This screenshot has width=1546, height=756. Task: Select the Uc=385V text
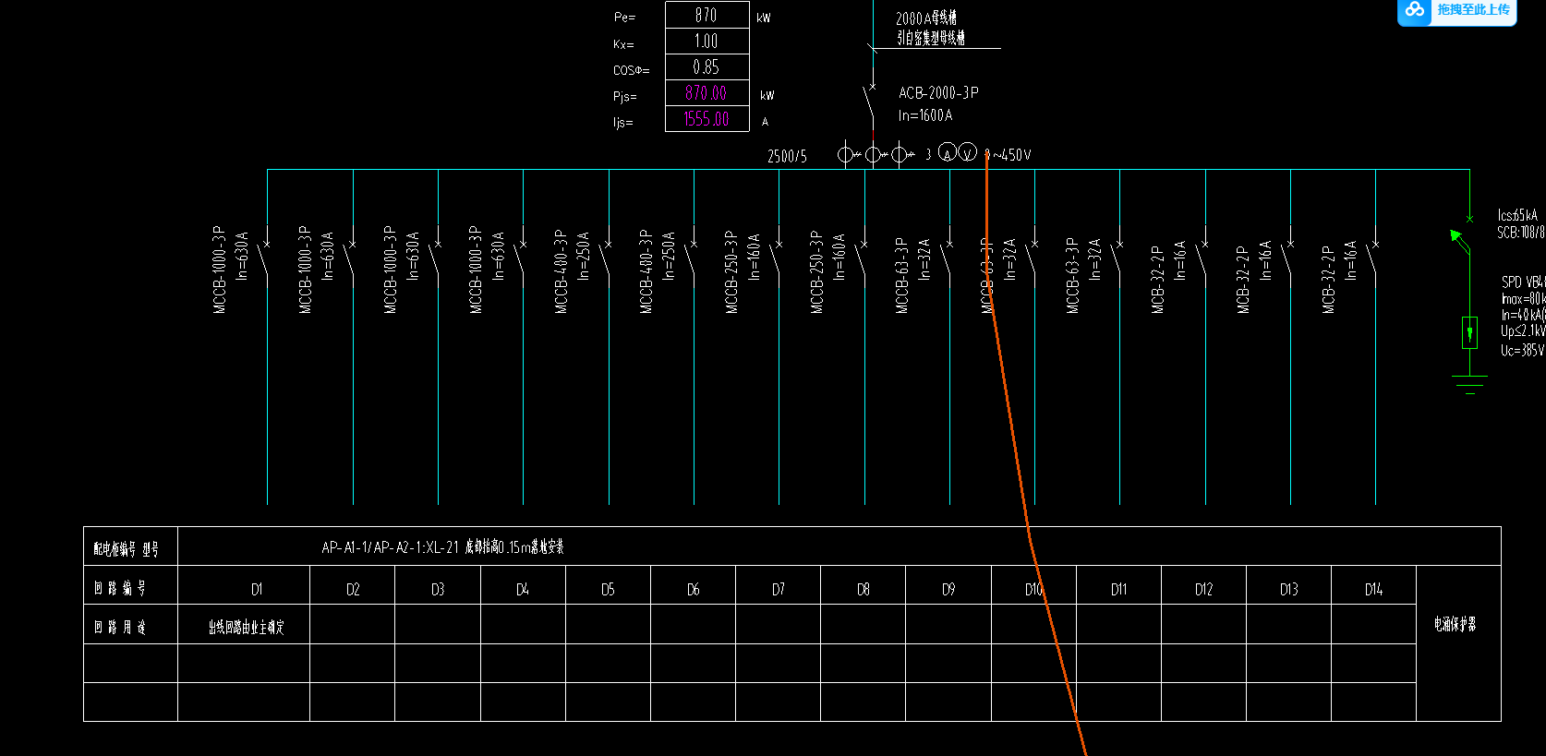click(1522, 351)
